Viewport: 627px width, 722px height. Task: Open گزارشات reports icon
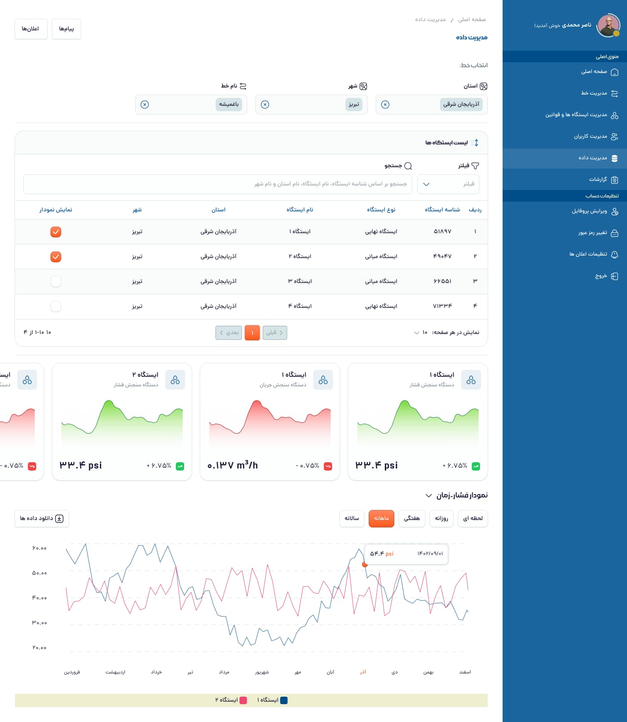[x=615, y=180]
